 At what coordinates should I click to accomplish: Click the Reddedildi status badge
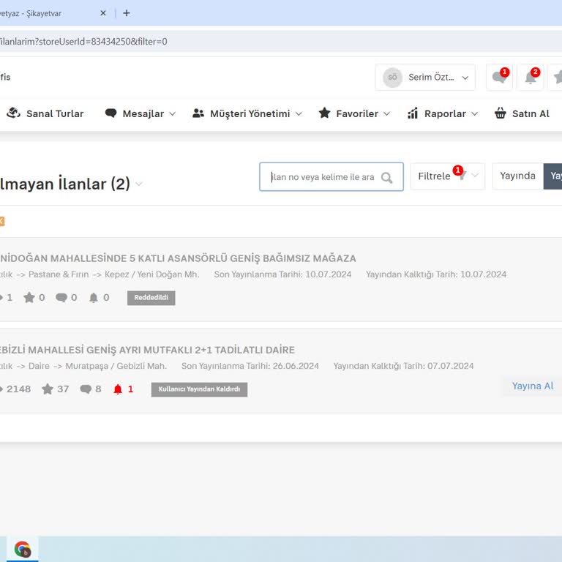click(x=151, y=298)
